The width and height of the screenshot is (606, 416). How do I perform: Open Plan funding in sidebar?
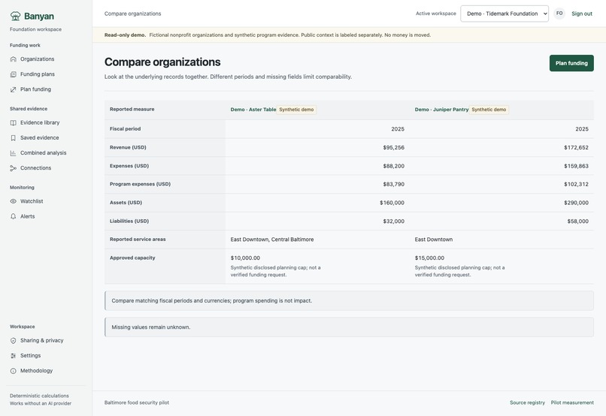pyautogui.click(x=35, y=89)
